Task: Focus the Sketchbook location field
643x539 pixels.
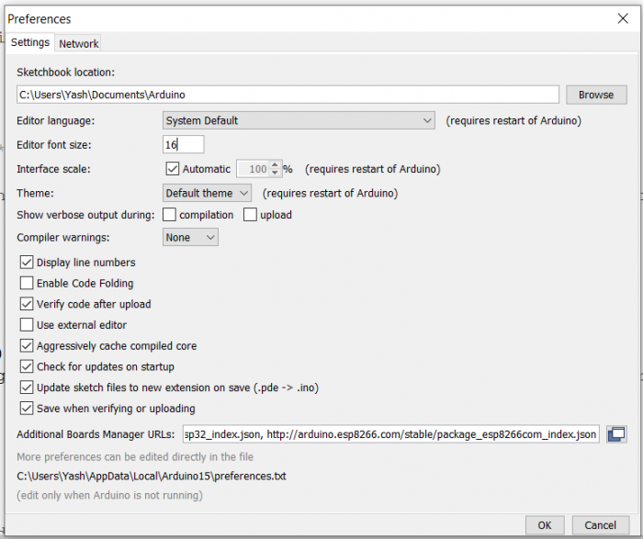Action: pos(288,95)
